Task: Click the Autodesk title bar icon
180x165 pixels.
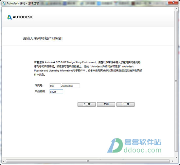Action: point(4,4)
